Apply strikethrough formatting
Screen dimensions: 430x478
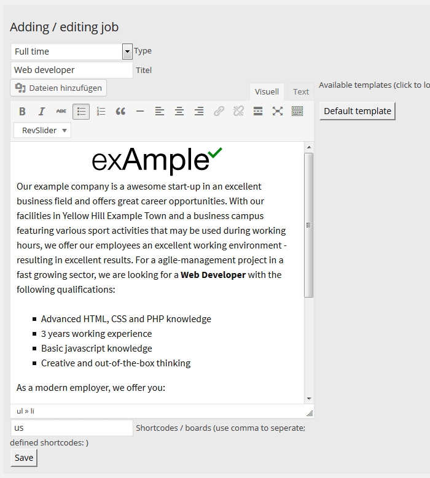click(61, 111)
